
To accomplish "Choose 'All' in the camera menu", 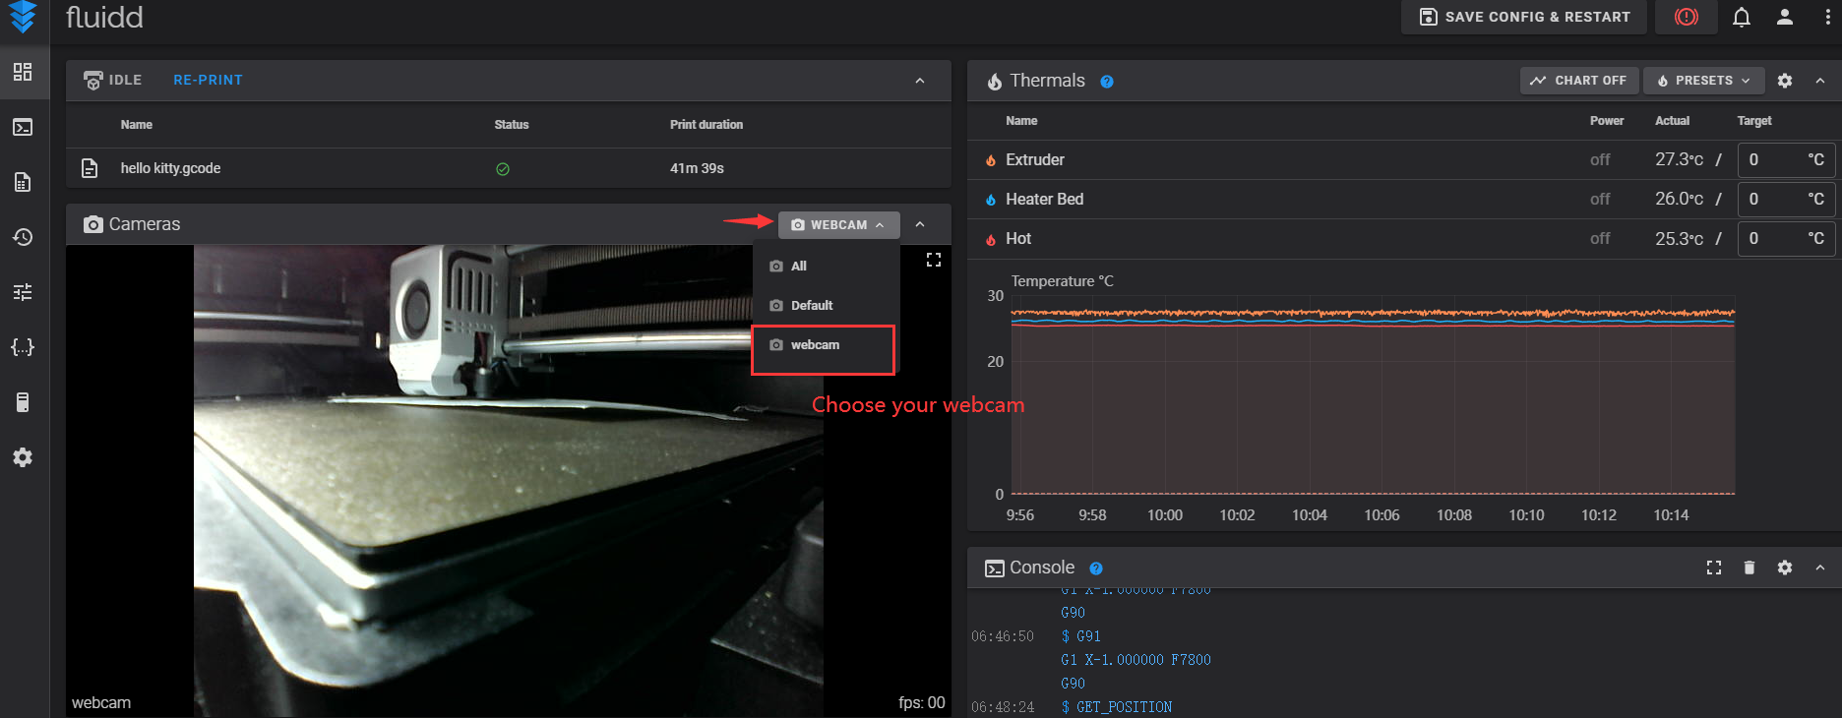I will (x=798, y=267).
